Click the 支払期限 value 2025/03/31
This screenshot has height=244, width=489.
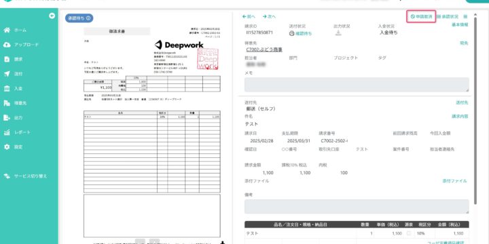coord(300,141)
